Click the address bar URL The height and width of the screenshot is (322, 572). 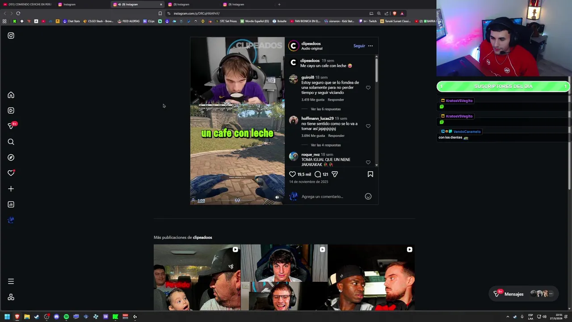click(x=197, y=13)
